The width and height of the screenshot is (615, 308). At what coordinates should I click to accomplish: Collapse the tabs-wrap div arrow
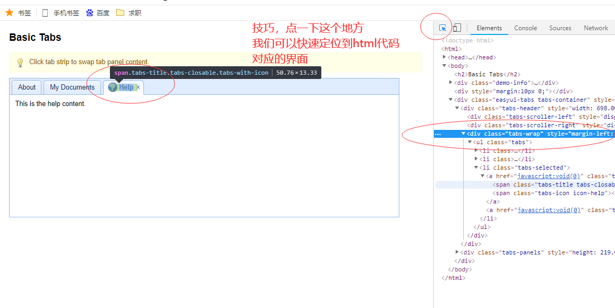click(463, 134)
